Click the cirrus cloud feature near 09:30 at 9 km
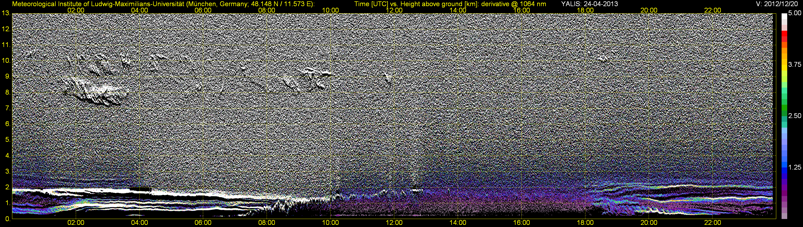 point(316,72)
